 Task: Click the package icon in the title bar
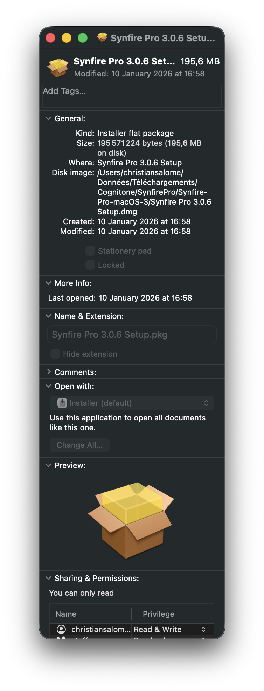pyautogui.click(x=102, y=37)
